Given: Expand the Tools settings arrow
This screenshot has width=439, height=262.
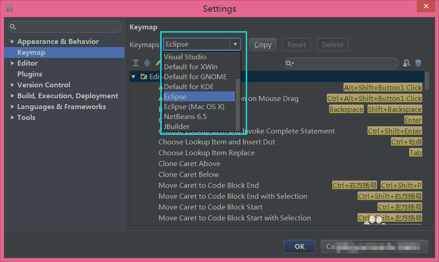Looking at the screenshot, I should pyautogui.click(x=12, y=118).
